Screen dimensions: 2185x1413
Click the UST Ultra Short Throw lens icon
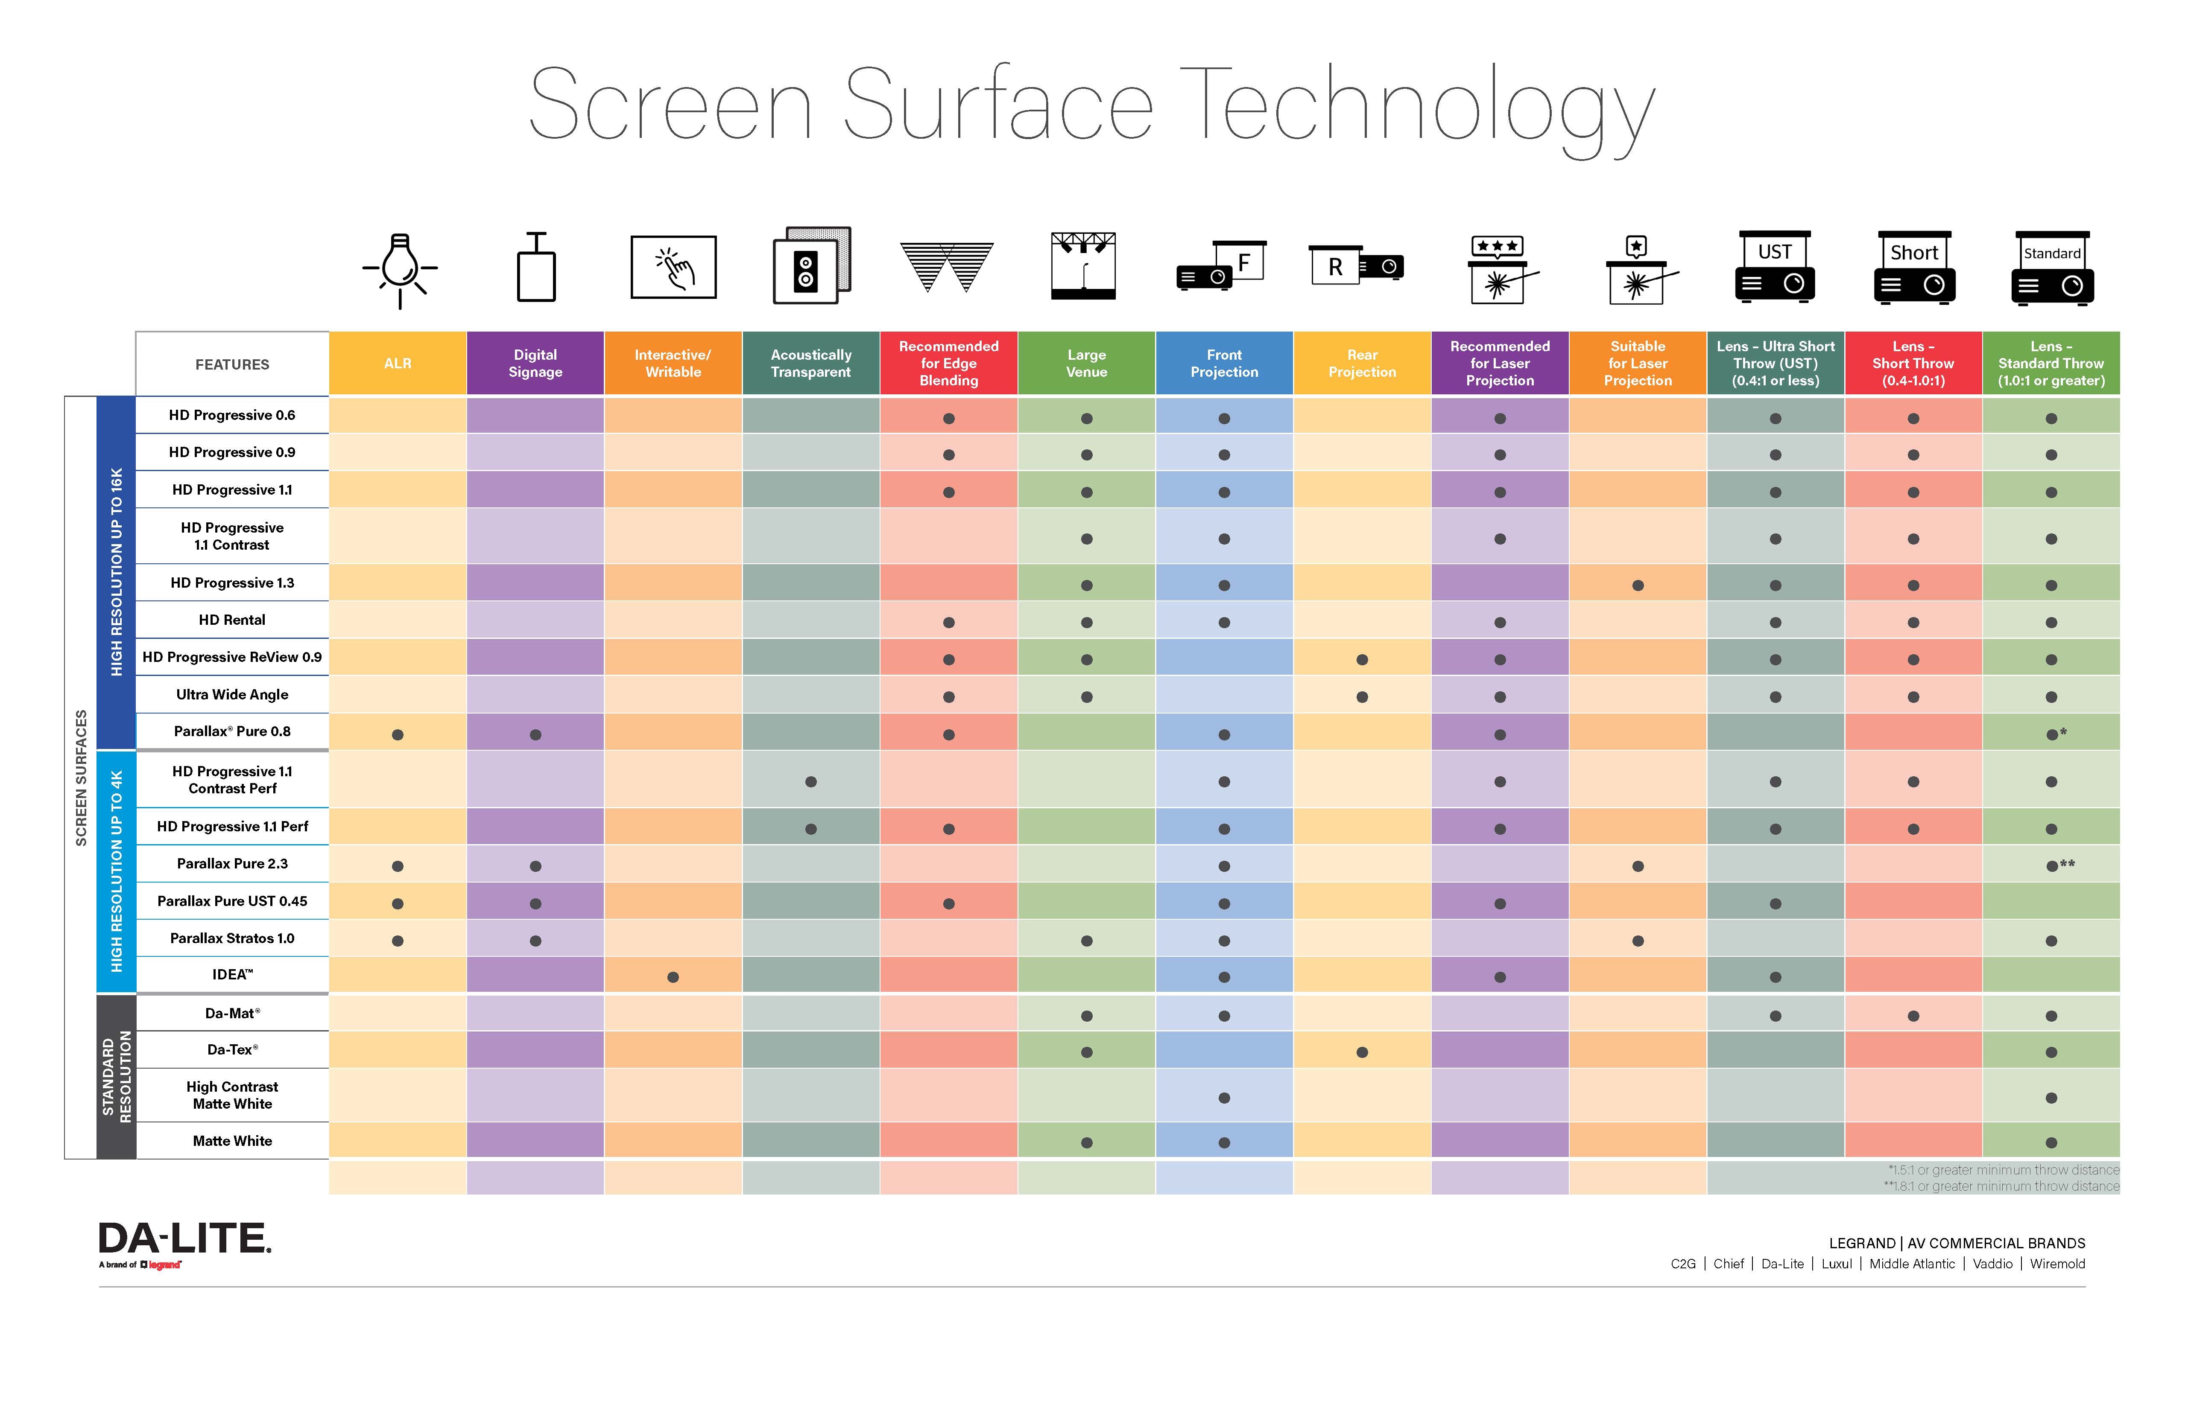pyautogui.click(x=1773, y=279)
